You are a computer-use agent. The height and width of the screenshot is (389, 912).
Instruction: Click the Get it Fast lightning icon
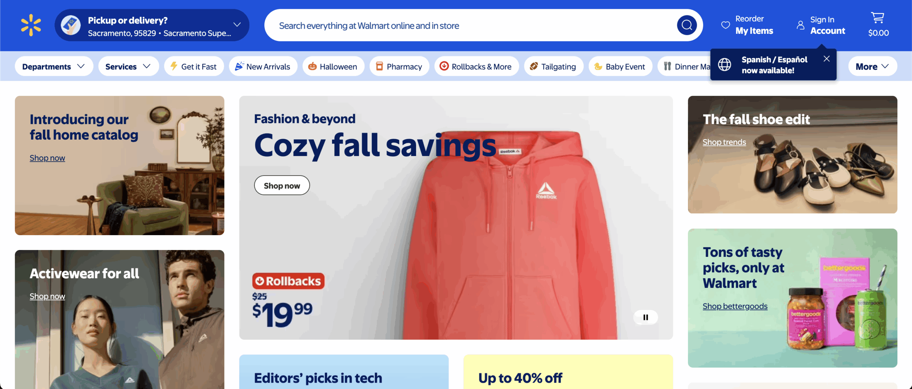pyautogui.click(x=174, y=66)
